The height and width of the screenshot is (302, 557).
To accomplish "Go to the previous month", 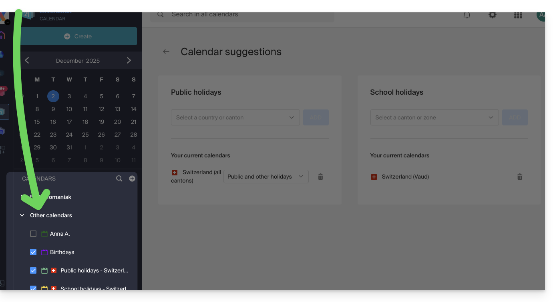I will coord(27,60).
